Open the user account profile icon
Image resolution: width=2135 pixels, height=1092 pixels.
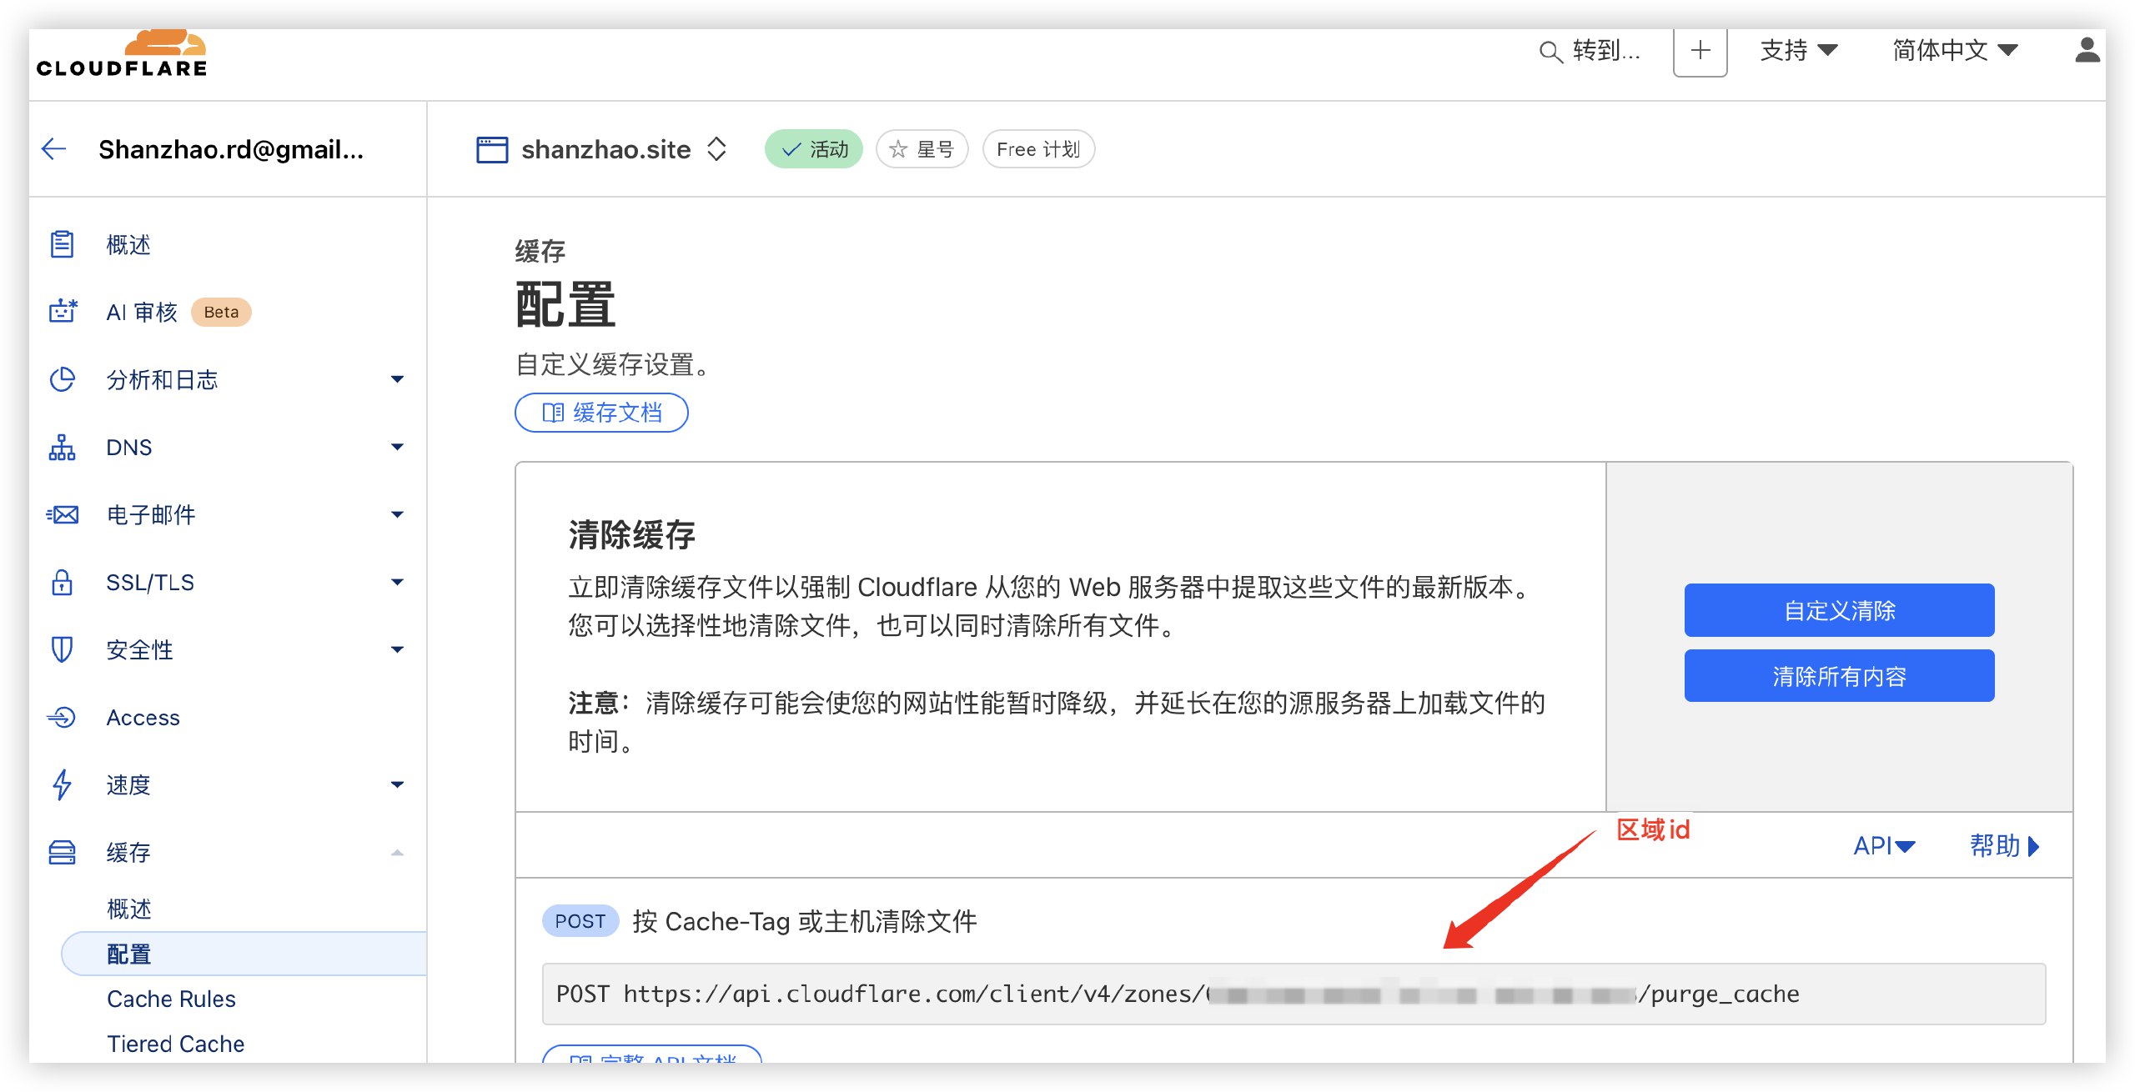pyautogui.click(x=2087, y=51)
